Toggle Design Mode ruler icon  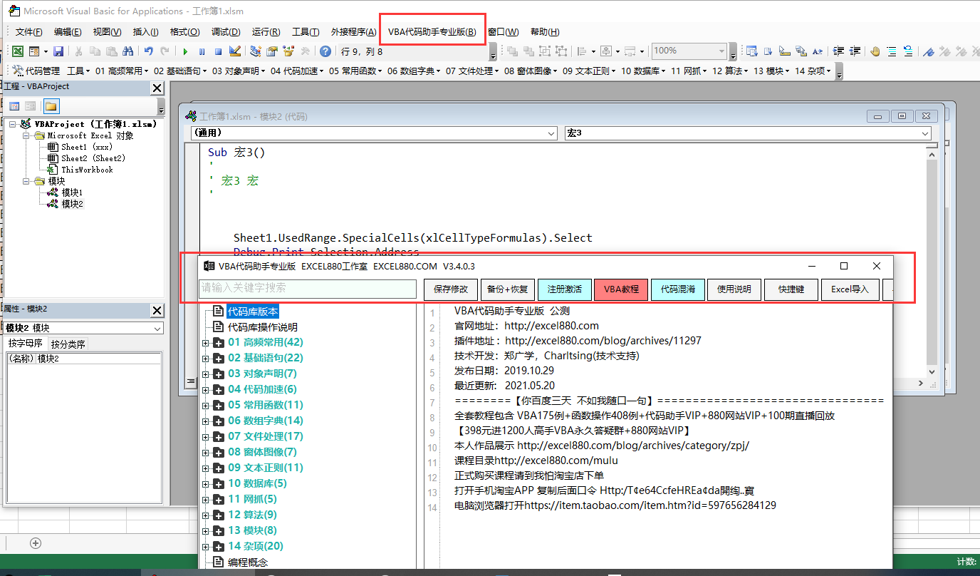coord(234,51)
